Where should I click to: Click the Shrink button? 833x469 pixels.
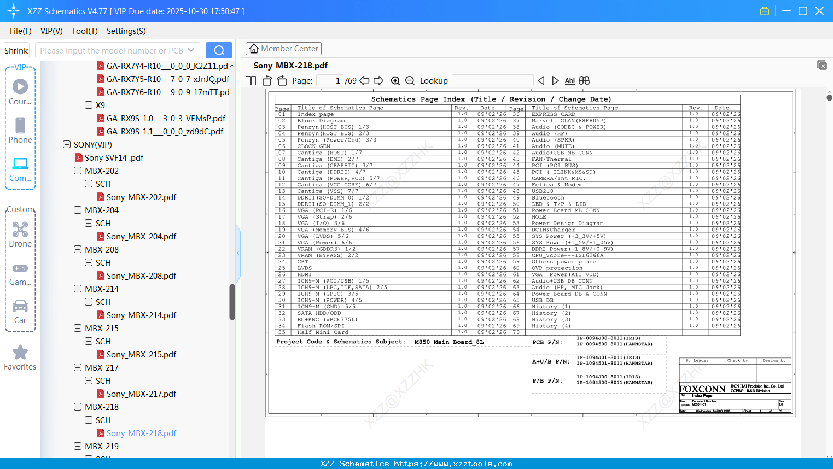pos(16,50)
